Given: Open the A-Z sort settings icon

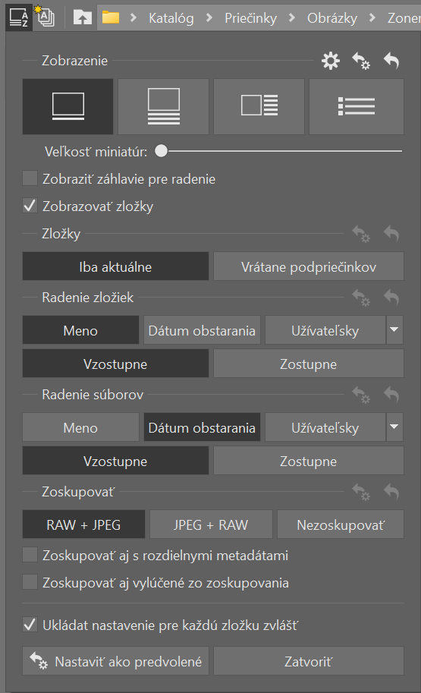Looking at the screenshot, I should tap(18, 17).
